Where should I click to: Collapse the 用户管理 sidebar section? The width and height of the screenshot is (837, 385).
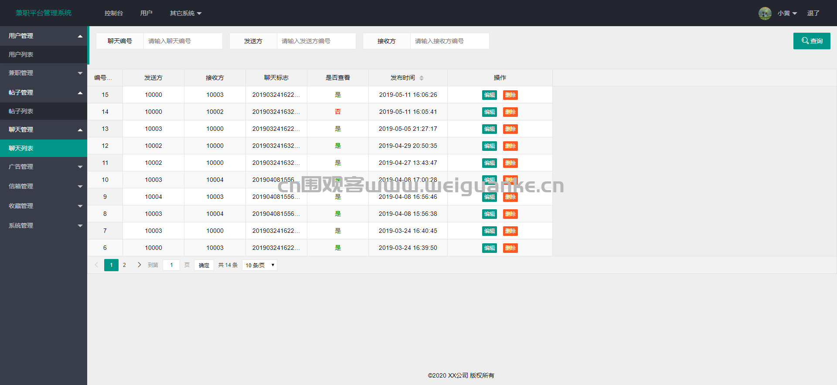pos(44,36)
